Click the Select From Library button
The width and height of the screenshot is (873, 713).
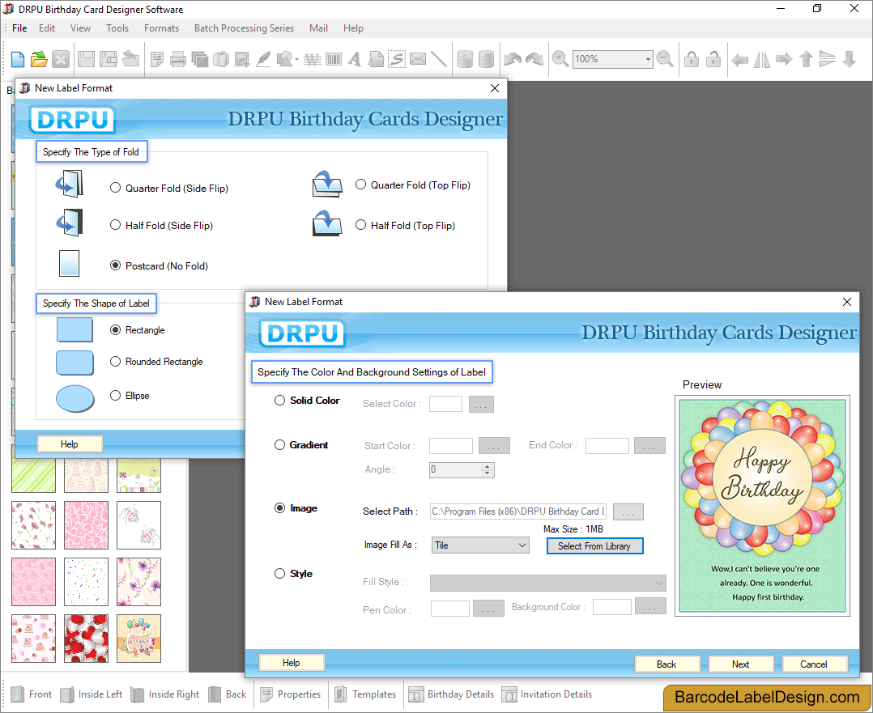pos(594,546)
